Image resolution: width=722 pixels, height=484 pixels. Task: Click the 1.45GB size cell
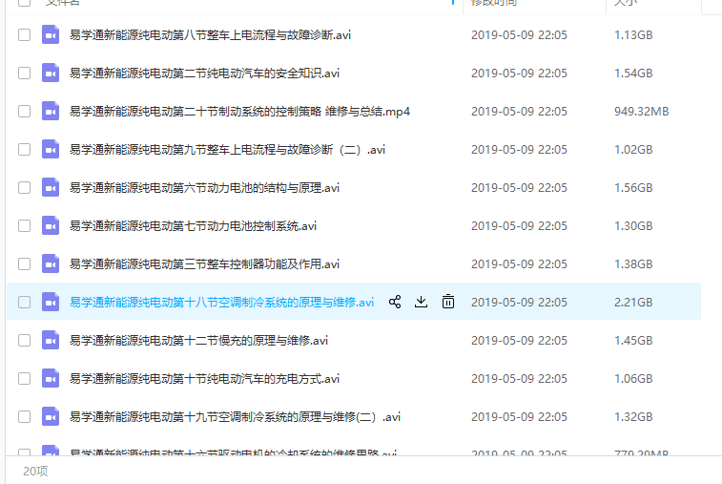point(633,341)
